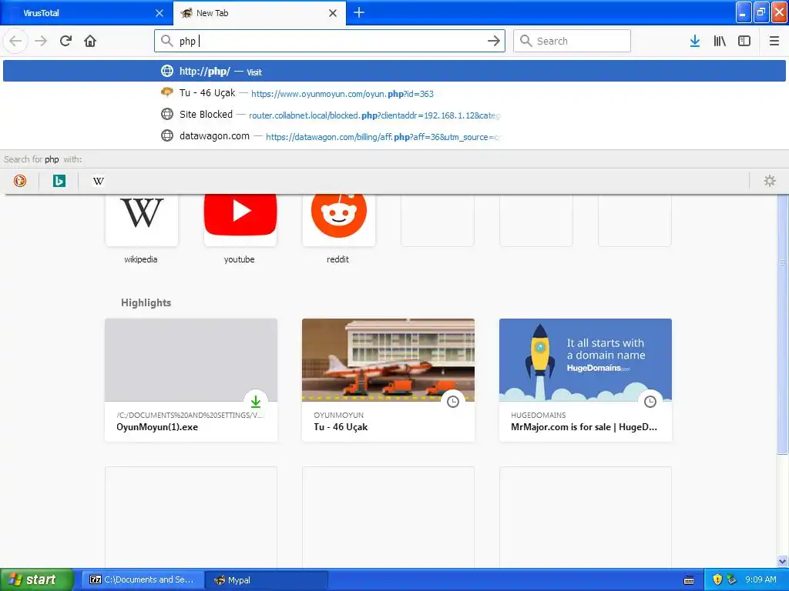The image size is (789, 591).
Task: Open Tu - 46 Uçak highlight card
Action: tap(388, 380)
